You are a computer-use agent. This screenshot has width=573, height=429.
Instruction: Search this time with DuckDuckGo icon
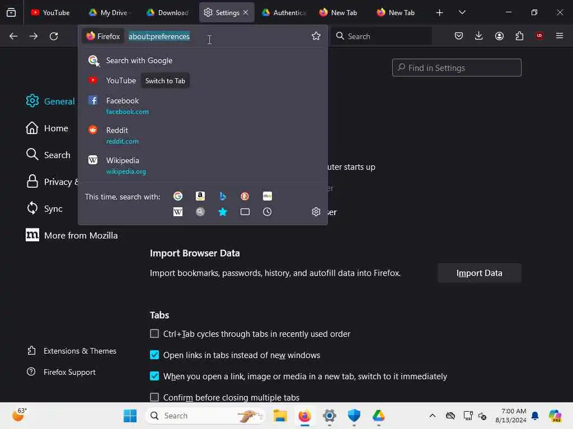click(x=245, y=196)
